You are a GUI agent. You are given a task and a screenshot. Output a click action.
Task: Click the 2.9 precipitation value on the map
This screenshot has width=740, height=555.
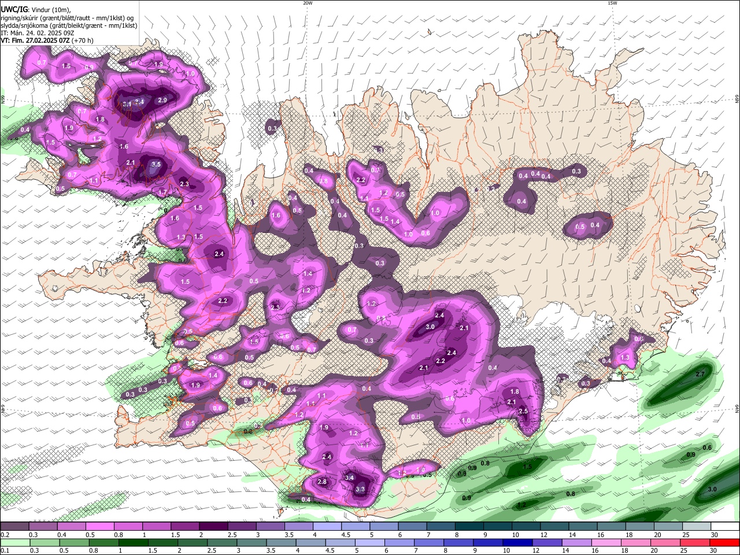click(162, 101)
